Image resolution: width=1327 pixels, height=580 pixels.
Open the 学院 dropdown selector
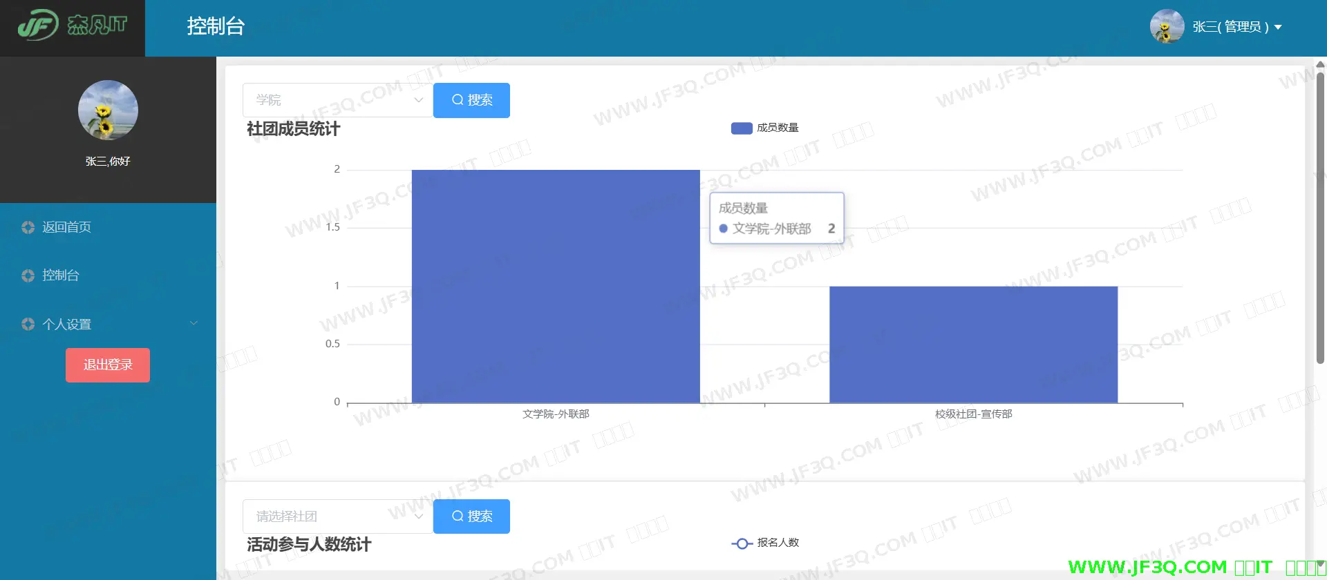point(337,100)
